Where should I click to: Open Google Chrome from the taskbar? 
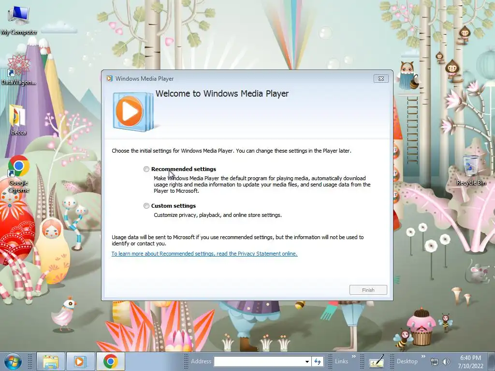(x=110, y=361)
